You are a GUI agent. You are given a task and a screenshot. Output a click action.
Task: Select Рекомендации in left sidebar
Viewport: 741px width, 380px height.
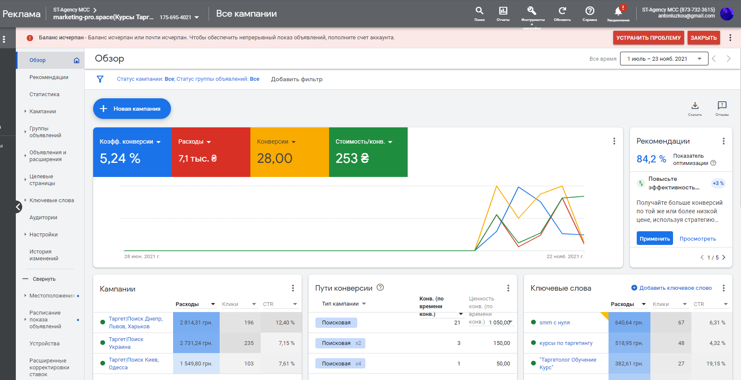pyautogui.click(x=49, y=77)
